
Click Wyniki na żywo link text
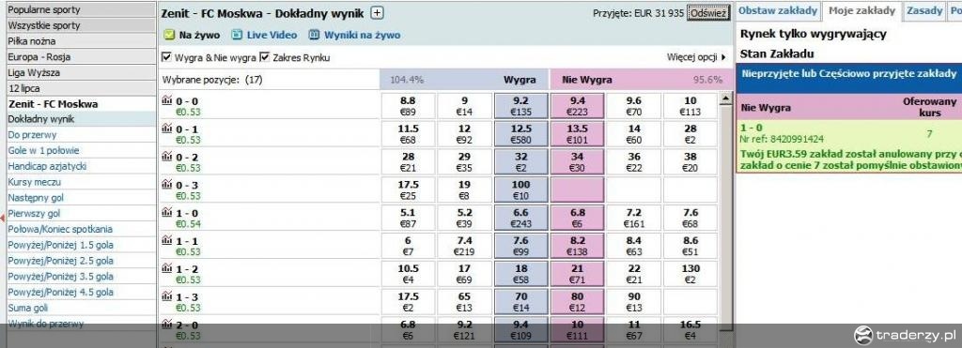362,35
